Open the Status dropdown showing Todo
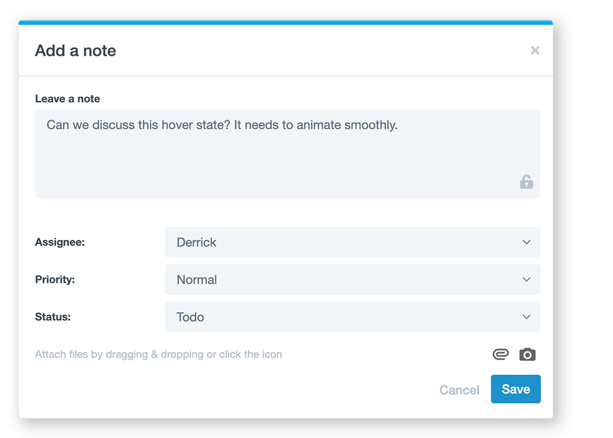Viewport: 613px width, 438px height. (343, 317)
